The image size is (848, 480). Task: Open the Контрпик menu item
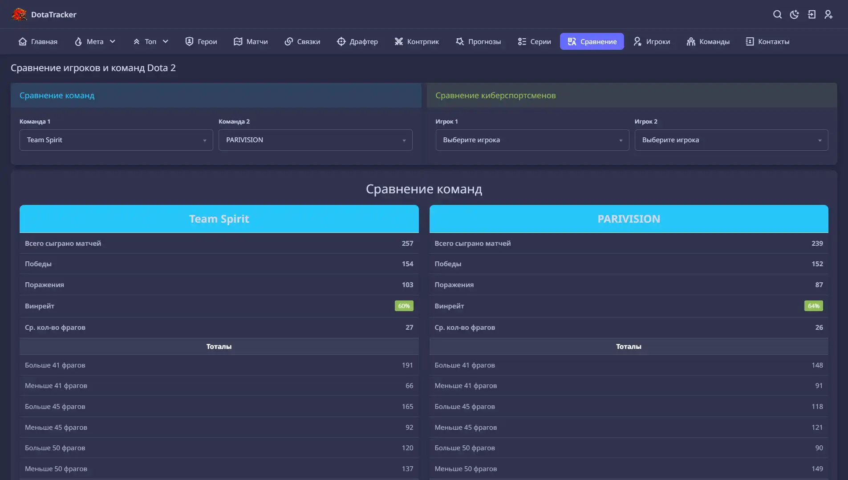click(x=417, y=41)
